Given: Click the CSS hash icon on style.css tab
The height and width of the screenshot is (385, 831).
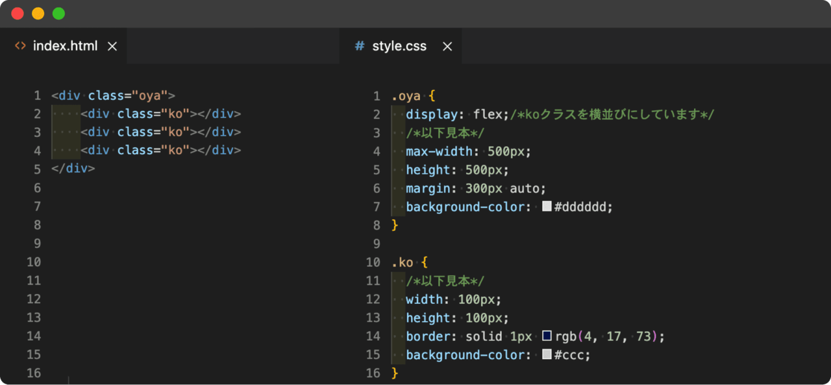Looking at the screenshot, I should tap(359, 46).
